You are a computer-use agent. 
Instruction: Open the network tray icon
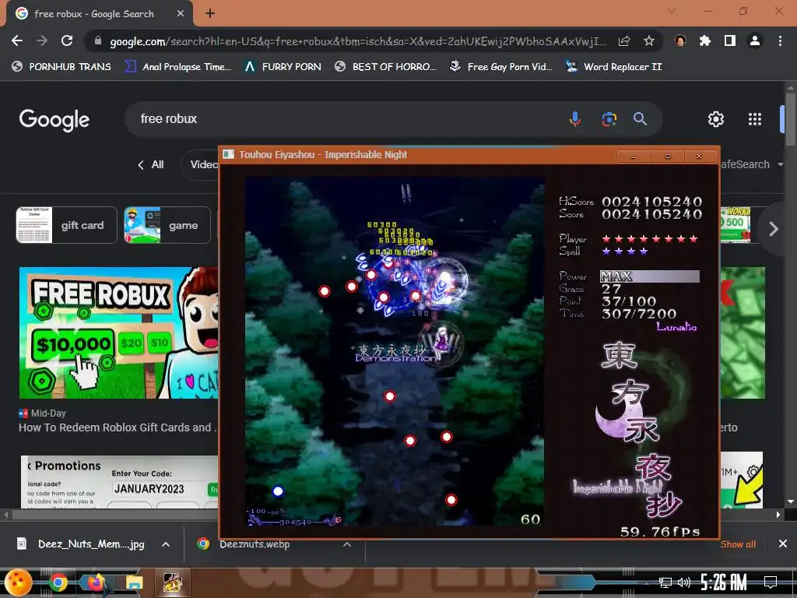[665, 582]
